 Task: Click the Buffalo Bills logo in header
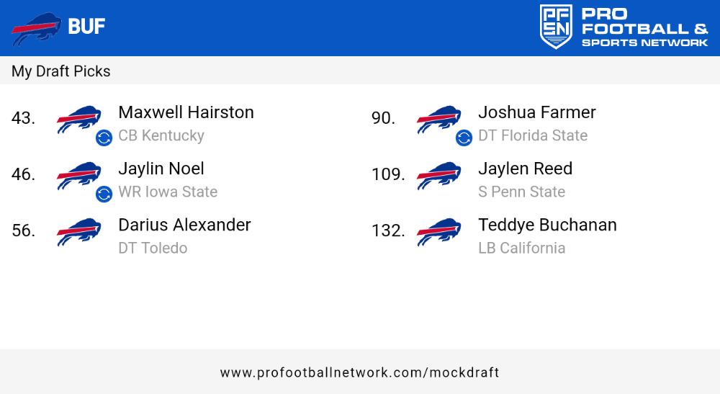[x=36, y=29]
